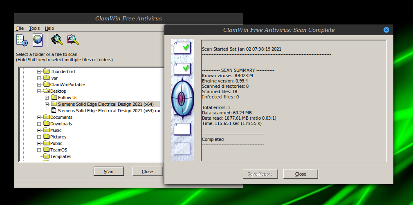This screenshot has height=205, width=413.
Task: Click the 'Completed' status text
Action: tap(213, 139)
